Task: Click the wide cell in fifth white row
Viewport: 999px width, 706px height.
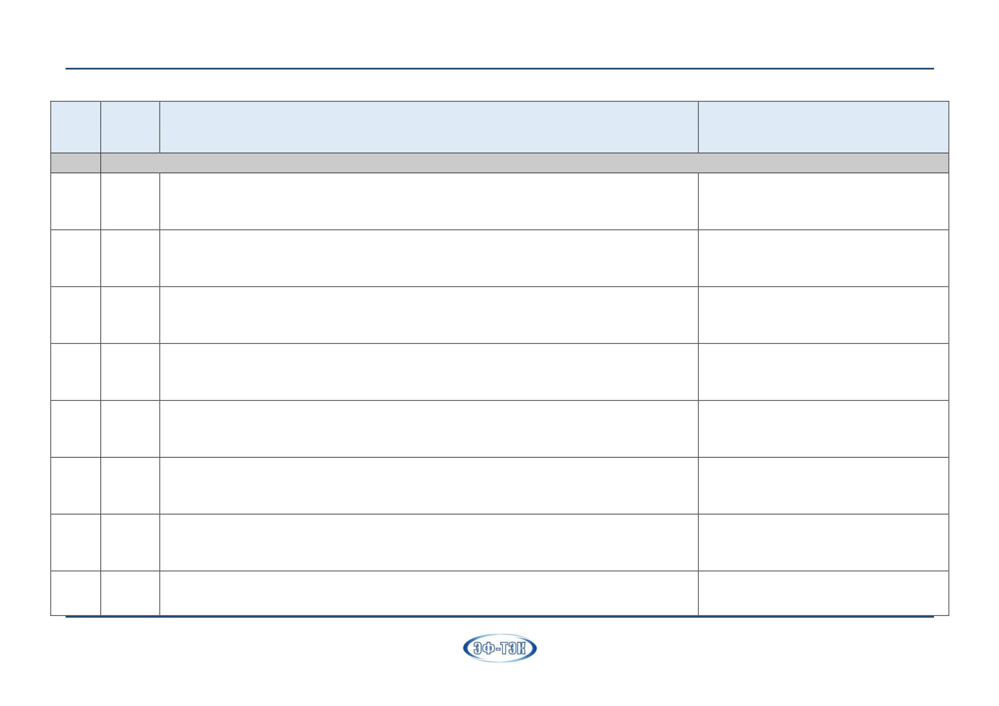Action: pyautogui.click(x=429, y=429)
